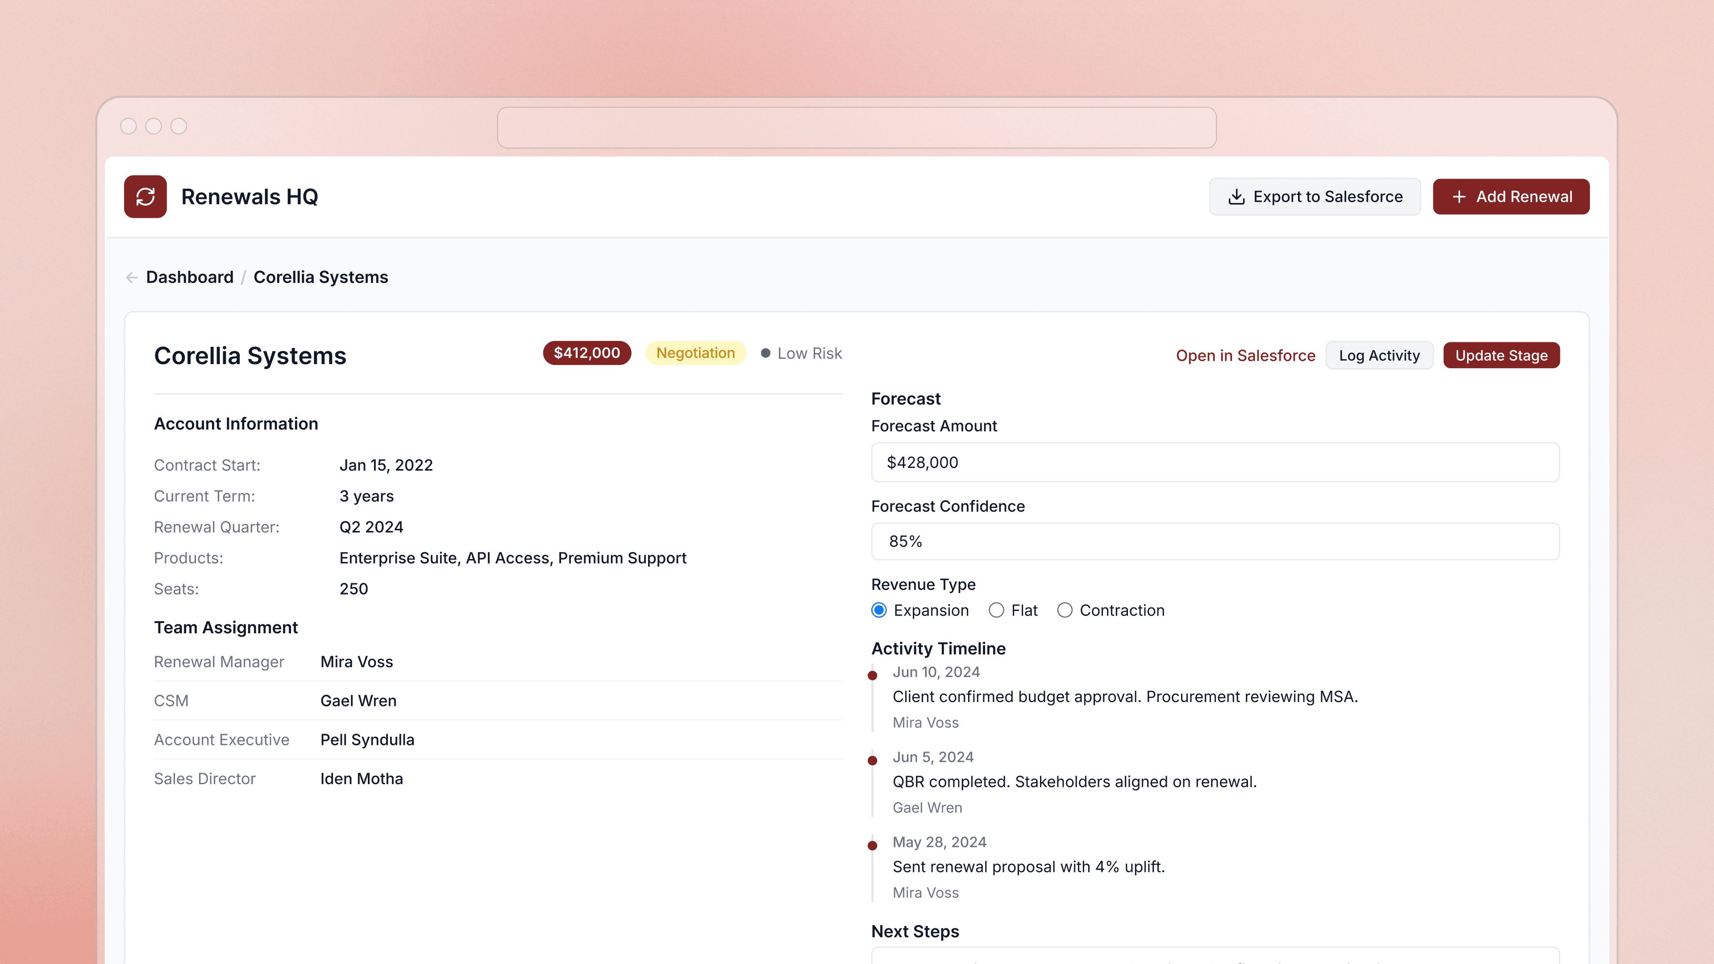Image resolution: width=1714 pixels, height=964 pixels.
Task: Click author Gael Wren under Jun 5 entry
Action: [x=927, y=808]
